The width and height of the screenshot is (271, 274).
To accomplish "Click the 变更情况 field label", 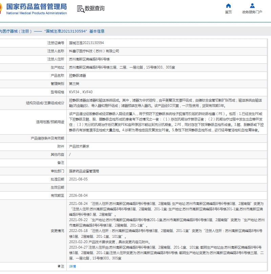I will coord(57,231).
